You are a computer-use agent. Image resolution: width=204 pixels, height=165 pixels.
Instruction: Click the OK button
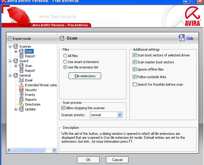click(88, 160)
